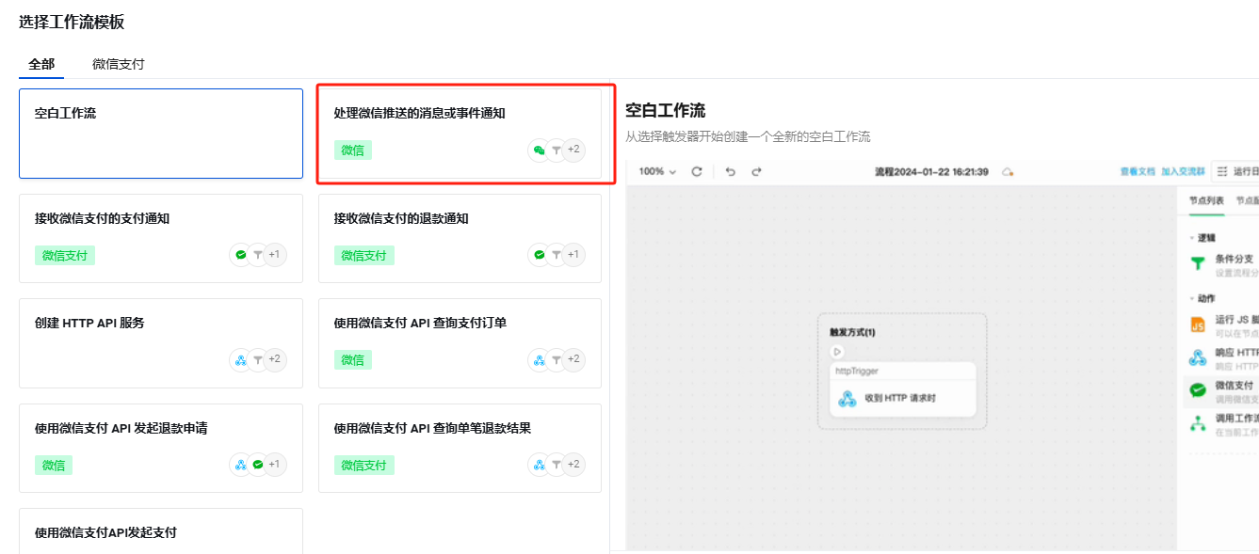Click the redo arrow in the canvas toolbar
The image size is (1259, 554).
click(757, 170)
